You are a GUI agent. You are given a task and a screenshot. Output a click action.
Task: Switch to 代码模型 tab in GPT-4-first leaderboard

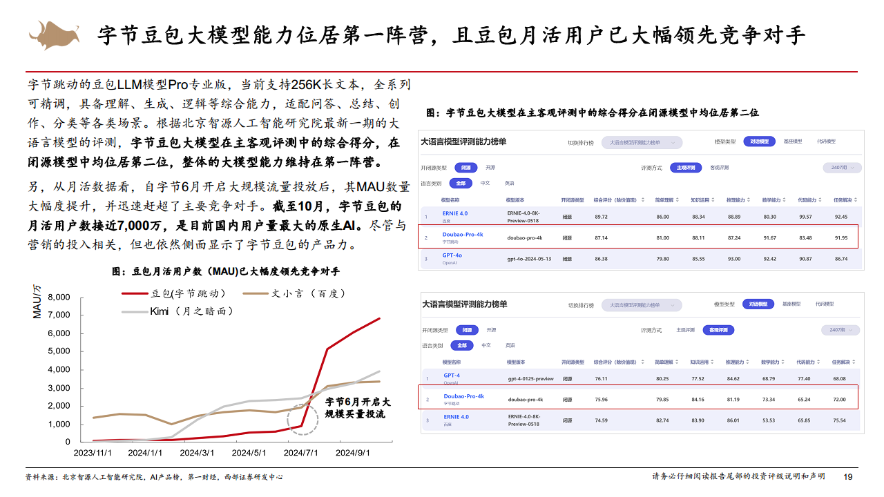tap(825, 304)
